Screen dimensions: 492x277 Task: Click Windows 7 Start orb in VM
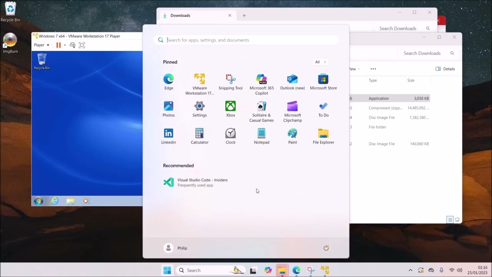(x=38, y=201)
